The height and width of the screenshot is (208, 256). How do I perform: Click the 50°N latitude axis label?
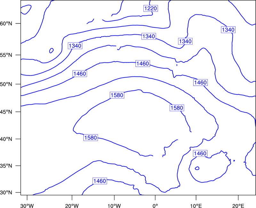coord(6,84)
